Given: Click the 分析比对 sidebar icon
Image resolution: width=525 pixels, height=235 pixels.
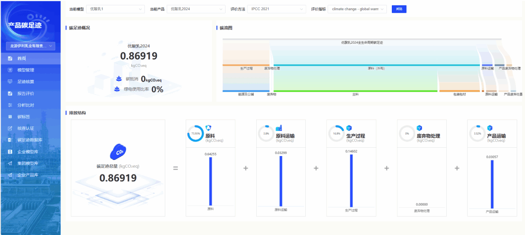Looking at the screenshot, I should (10, 105).
